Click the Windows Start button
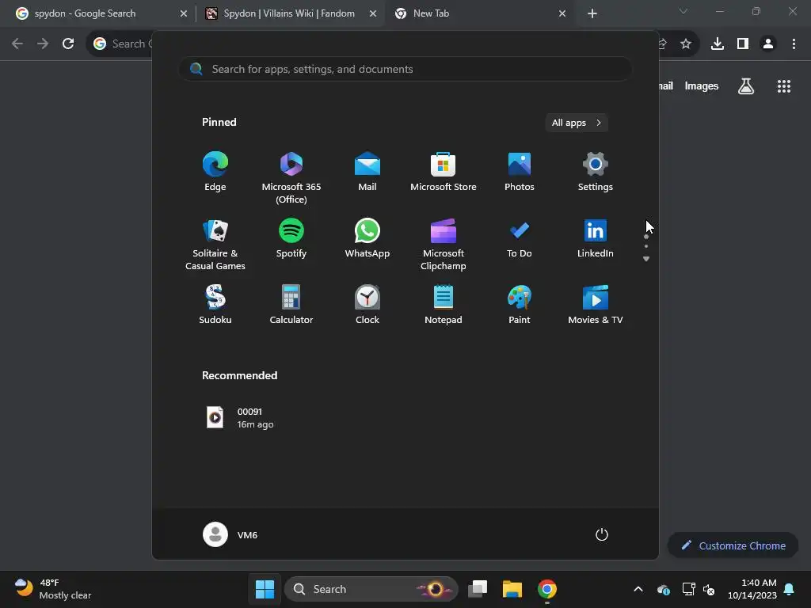This screenshot has width=811, height=608. 265,589
